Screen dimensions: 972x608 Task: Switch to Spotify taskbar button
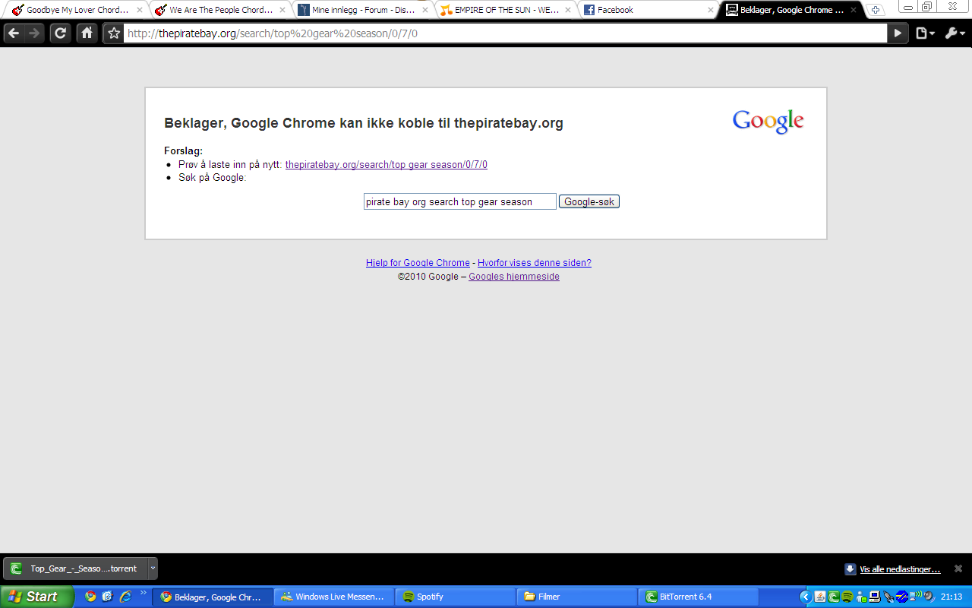(x=456, y=597)
